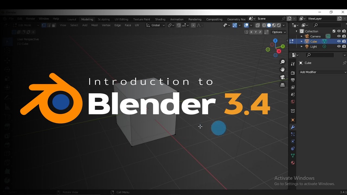The width and height of the screenshot is (347, 195).
Task: Open the Physics properties tab
Action: (x=293, y=141)
